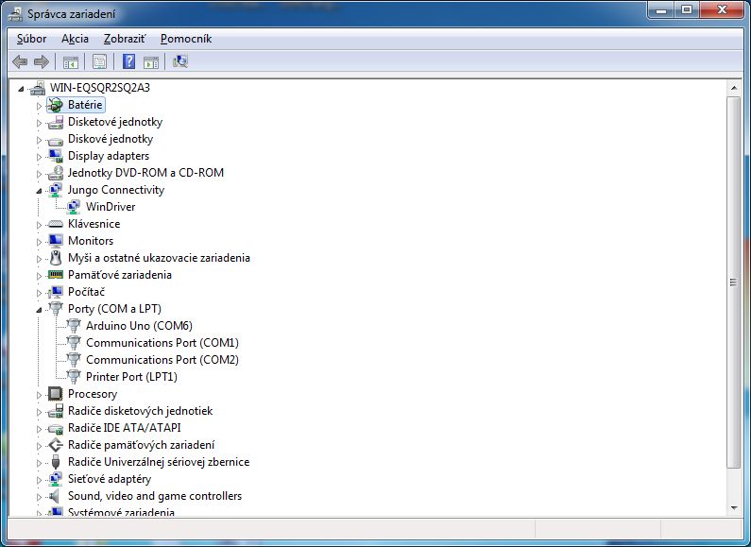Open the Zobraziť menu
The image size is (751, 547).
pyautogui.click(x=125, y=39)
